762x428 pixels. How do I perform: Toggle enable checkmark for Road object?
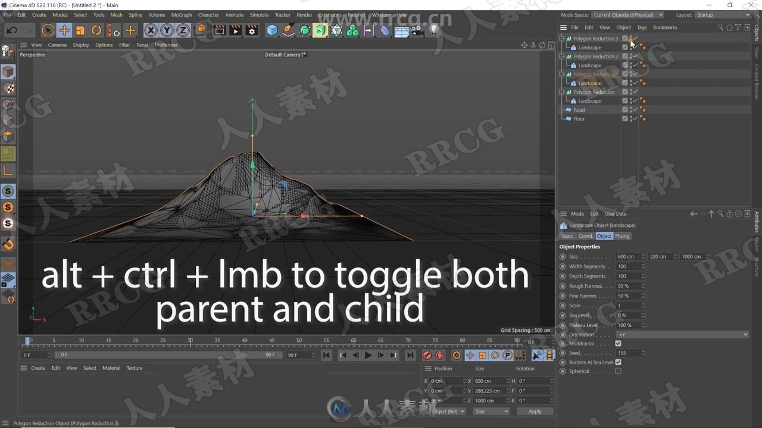636,110
